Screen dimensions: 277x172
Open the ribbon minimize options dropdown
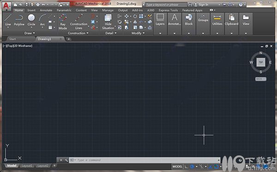[215, 10]
